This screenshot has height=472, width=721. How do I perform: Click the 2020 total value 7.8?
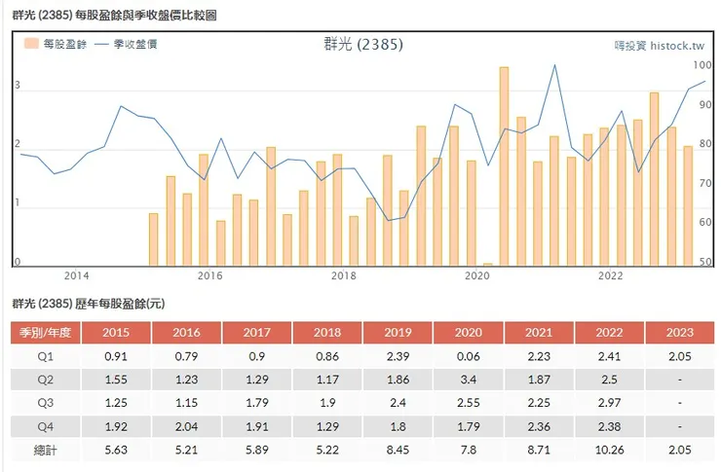[x=469, y=450]
